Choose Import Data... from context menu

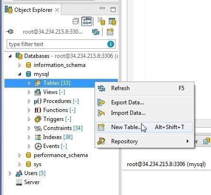click(144, 113)
